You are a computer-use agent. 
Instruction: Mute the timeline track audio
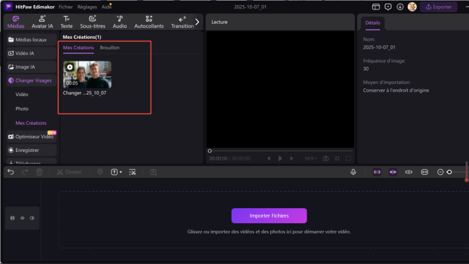[32, 218]
